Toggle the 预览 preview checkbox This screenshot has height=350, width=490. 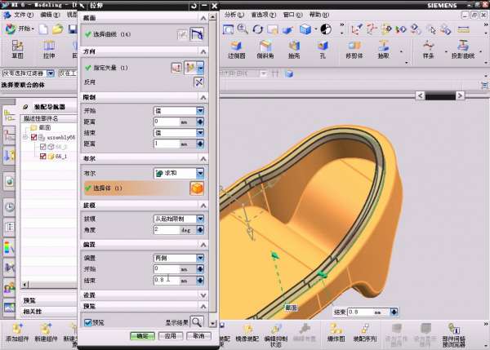coord(88,322)
